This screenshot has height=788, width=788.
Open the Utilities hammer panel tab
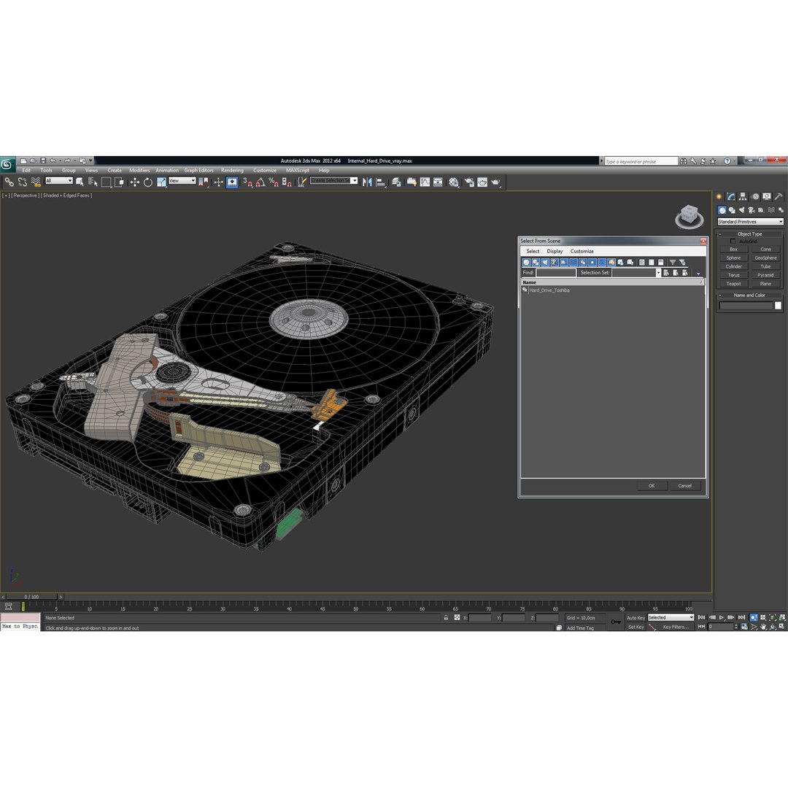(779, 196)
